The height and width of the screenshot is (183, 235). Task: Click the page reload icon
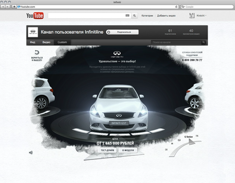[x=176, y=7]
